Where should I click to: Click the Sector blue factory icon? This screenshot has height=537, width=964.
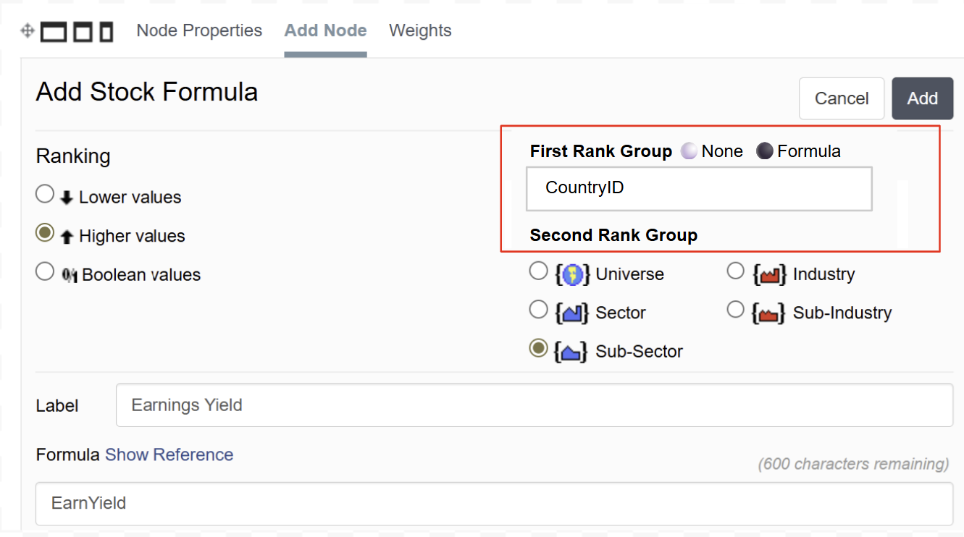(572, 313)
